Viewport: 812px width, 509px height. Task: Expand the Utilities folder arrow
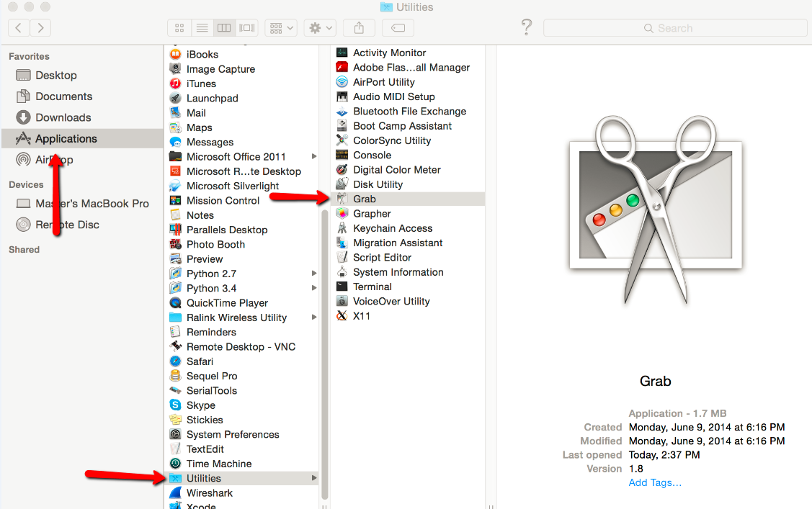[314, 478]
